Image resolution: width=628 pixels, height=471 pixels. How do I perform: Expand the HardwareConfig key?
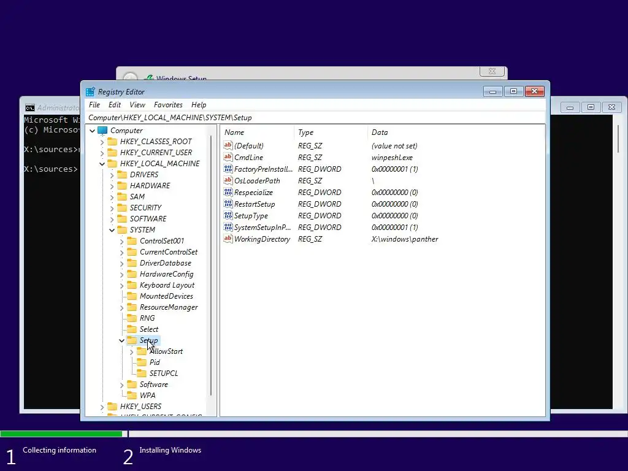click(122, 274)
